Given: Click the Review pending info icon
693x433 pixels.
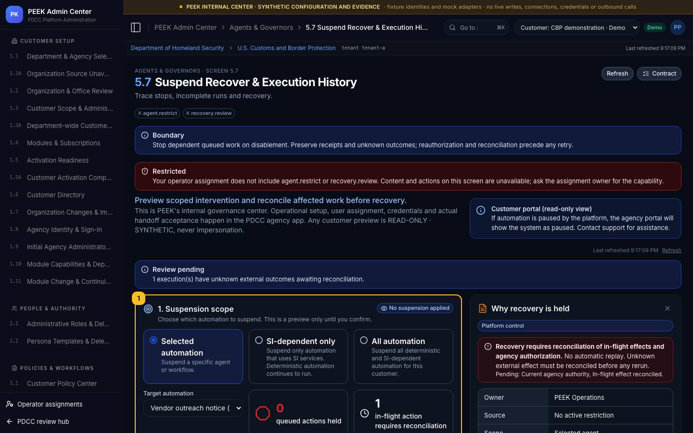Looking at the screenshot, I should [x=145, y=269].
